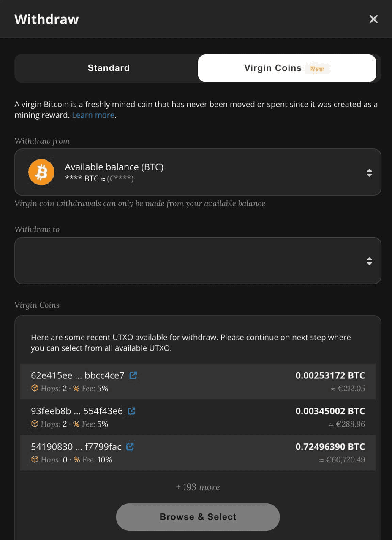Open the Learn more link

pos(93,115)
